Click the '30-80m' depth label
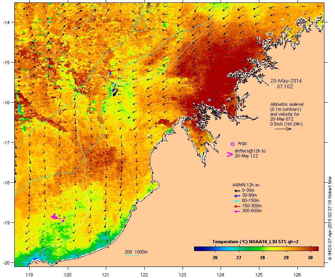Image resolution: width=335 pixels, height=278 pixels. coord(249,195)
